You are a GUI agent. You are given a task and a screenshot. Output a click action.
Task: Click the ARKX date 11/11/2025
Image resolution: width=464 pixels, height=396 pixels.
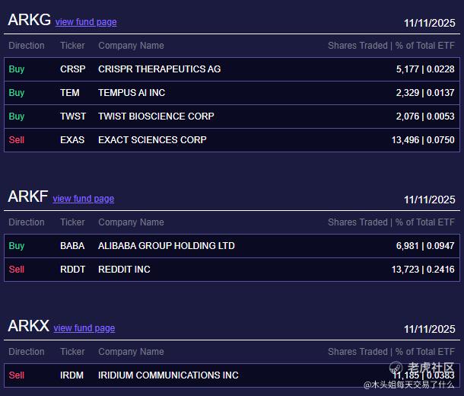coord(430,329)
